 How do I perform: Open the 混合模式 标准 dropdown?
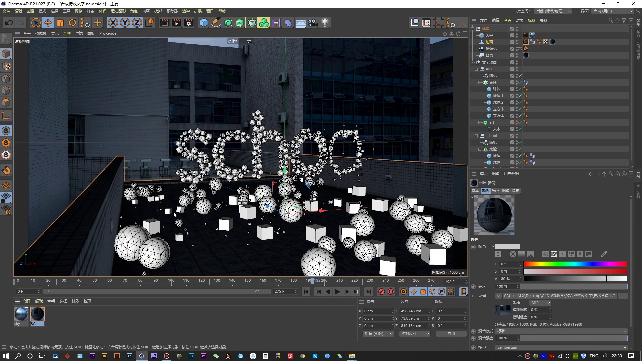tap(561, 331)
